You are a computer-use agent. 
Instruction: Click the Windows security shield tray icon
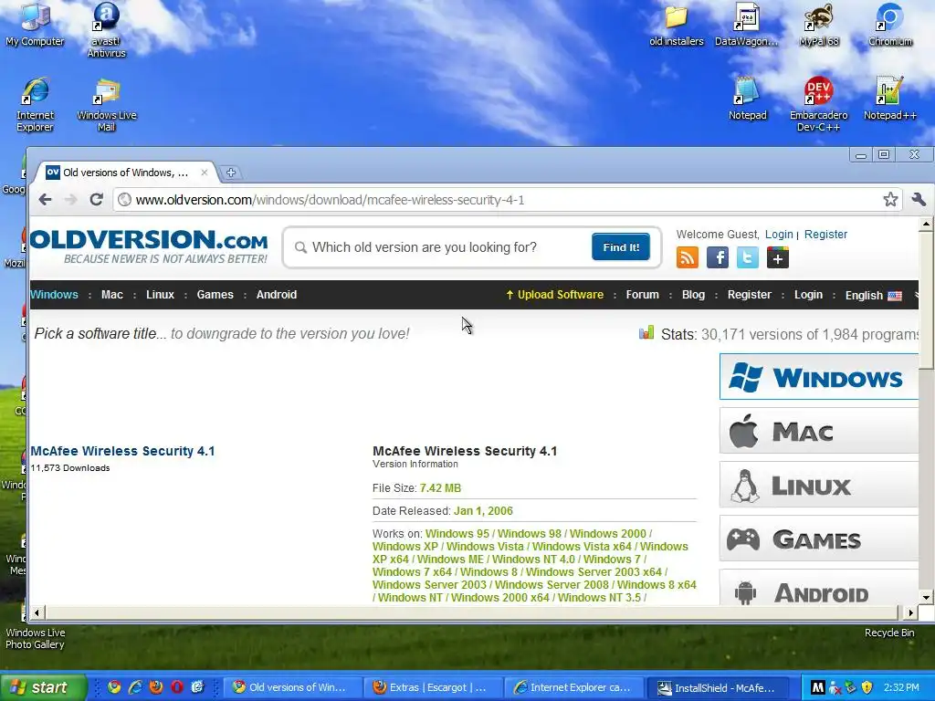[x=867, y=688]
